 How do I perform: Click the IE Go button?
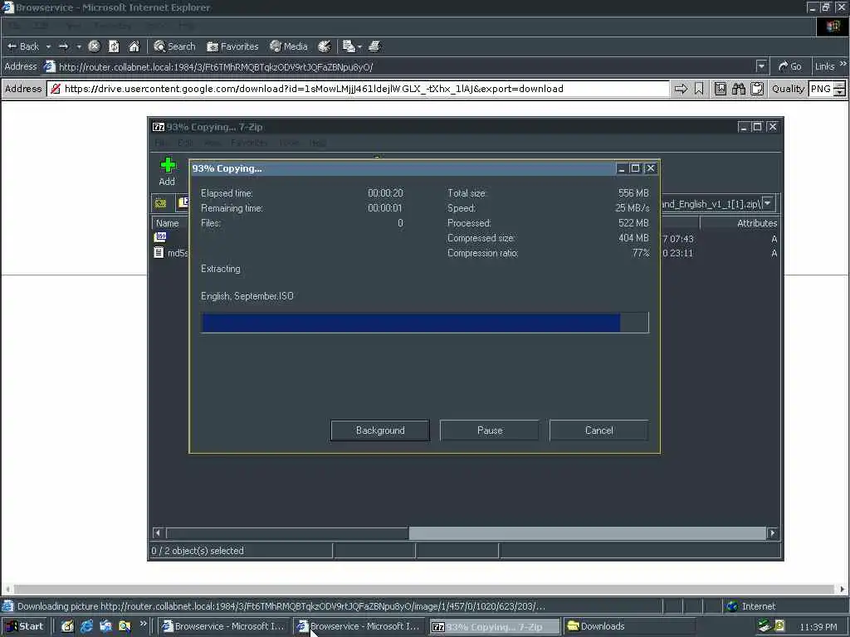click(x=790, y=66)
